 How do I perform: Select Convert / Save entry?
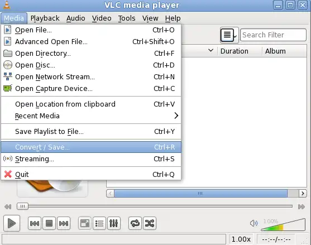91,147
